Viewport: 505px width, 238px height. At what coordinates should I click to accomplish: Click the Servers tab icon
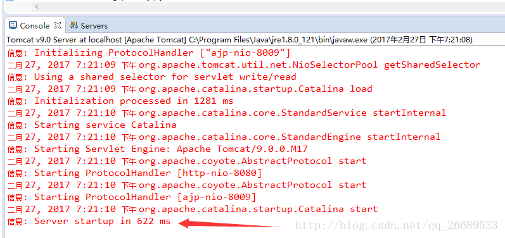(74, 25)
